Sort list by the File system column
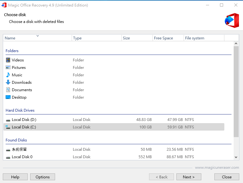The image size is (243, 183). coord(204,38)
